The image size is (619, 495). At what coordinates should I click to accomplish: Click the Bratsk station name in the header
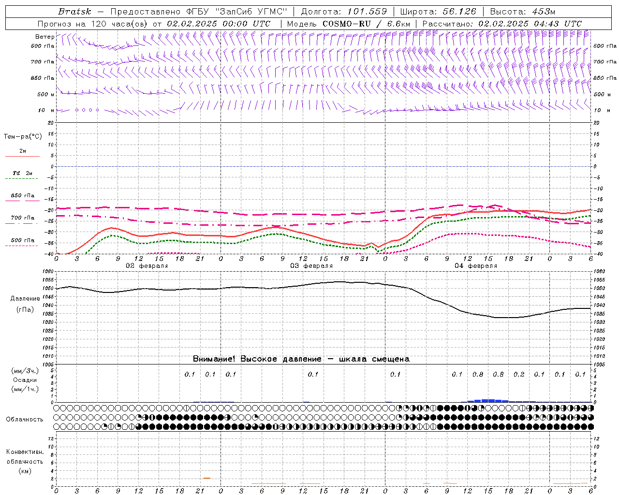pos(74,12)
